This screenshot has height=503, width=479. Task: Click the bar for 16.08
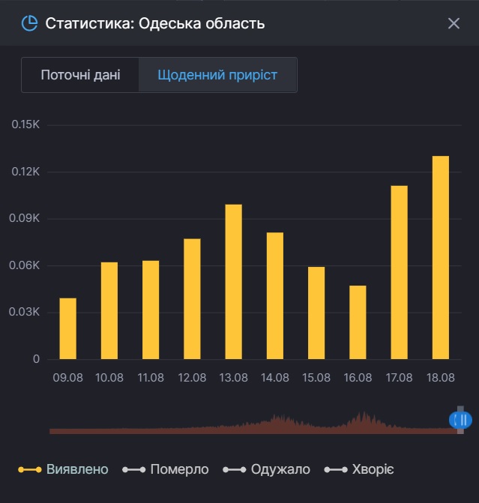point(358,322)
